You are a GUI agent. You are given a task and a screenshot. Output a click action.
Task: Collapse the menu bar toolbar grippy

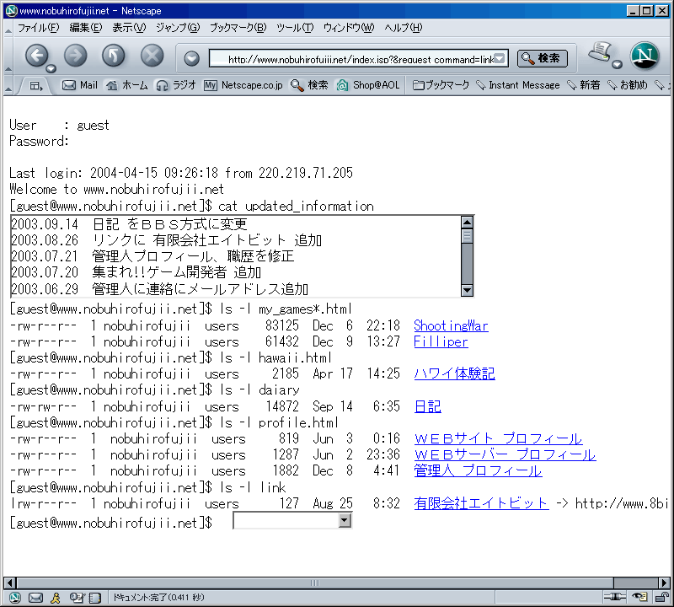pos(8,29)
